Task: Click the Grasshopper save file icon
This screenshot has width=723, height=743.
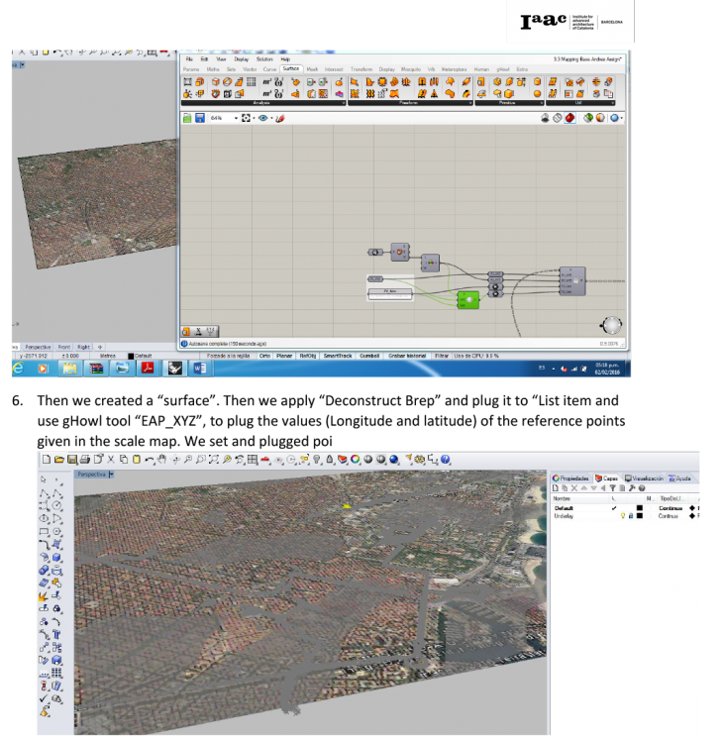Action: pyautogui.click(x=200, y=118)
